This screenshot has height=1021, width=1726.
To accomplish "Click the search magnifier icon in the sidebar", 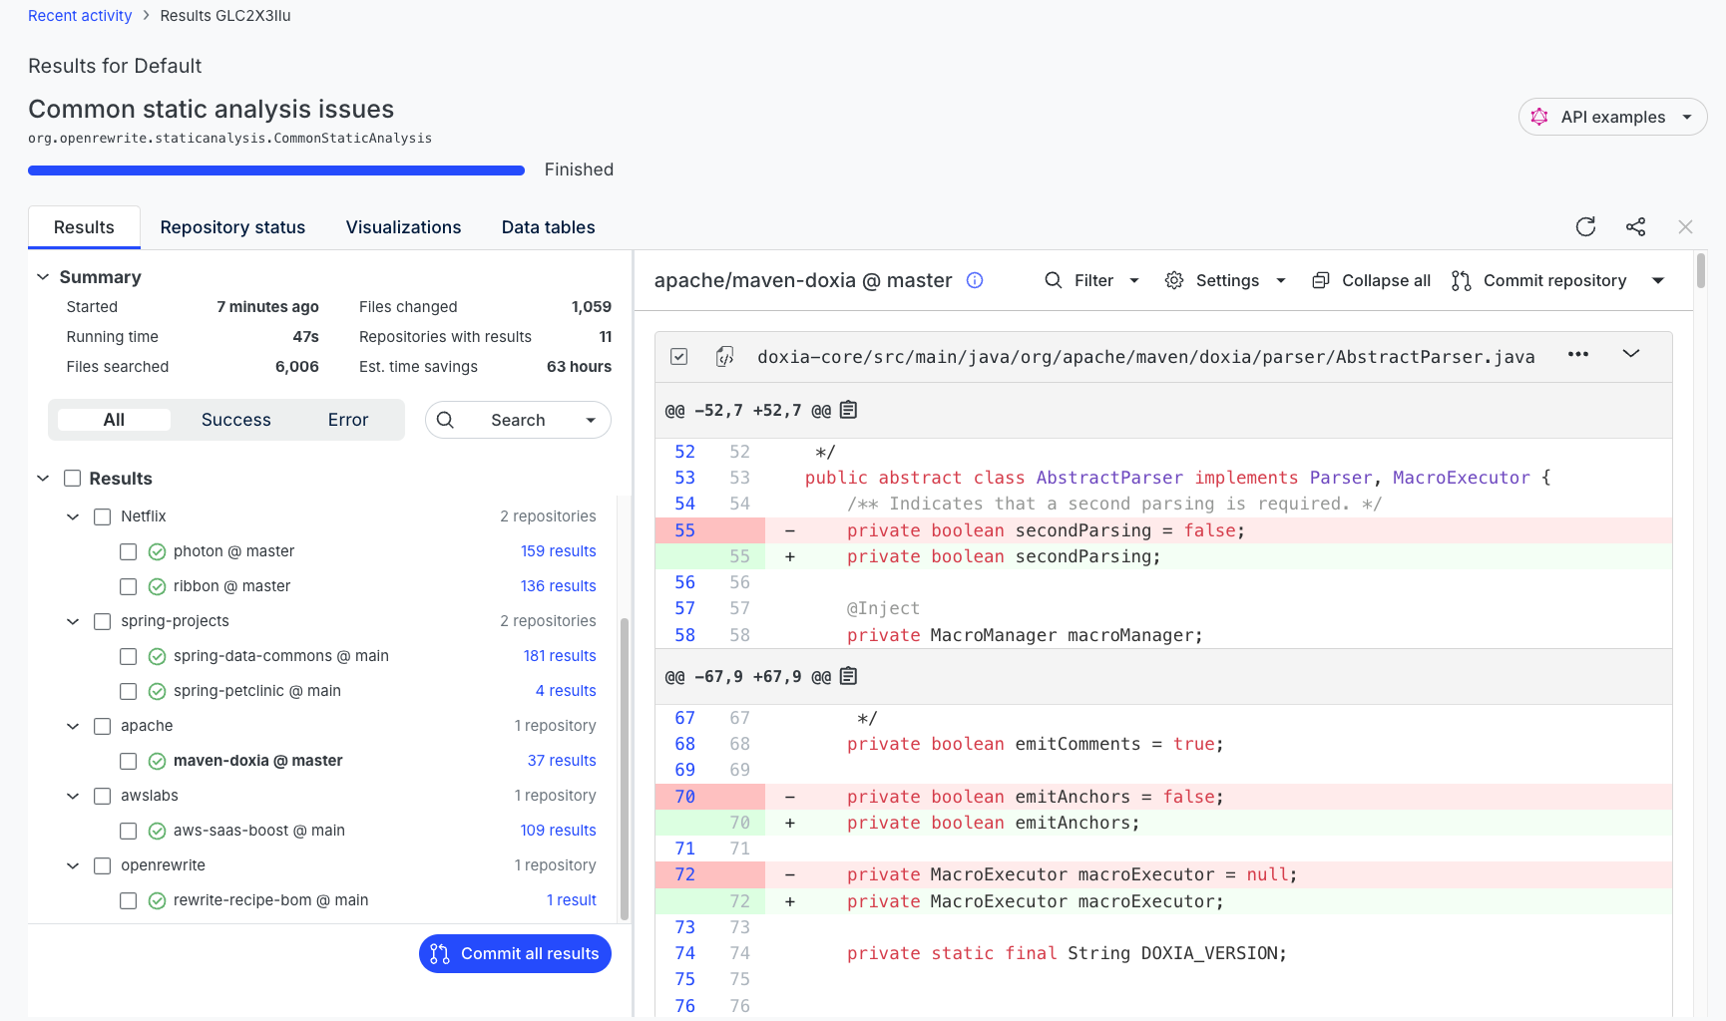I will point(445,420).
